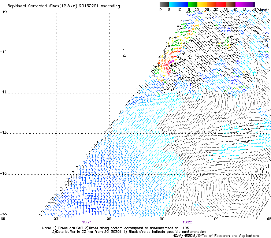Click the '-12' latitude axis label

click(x=3, y=52)
